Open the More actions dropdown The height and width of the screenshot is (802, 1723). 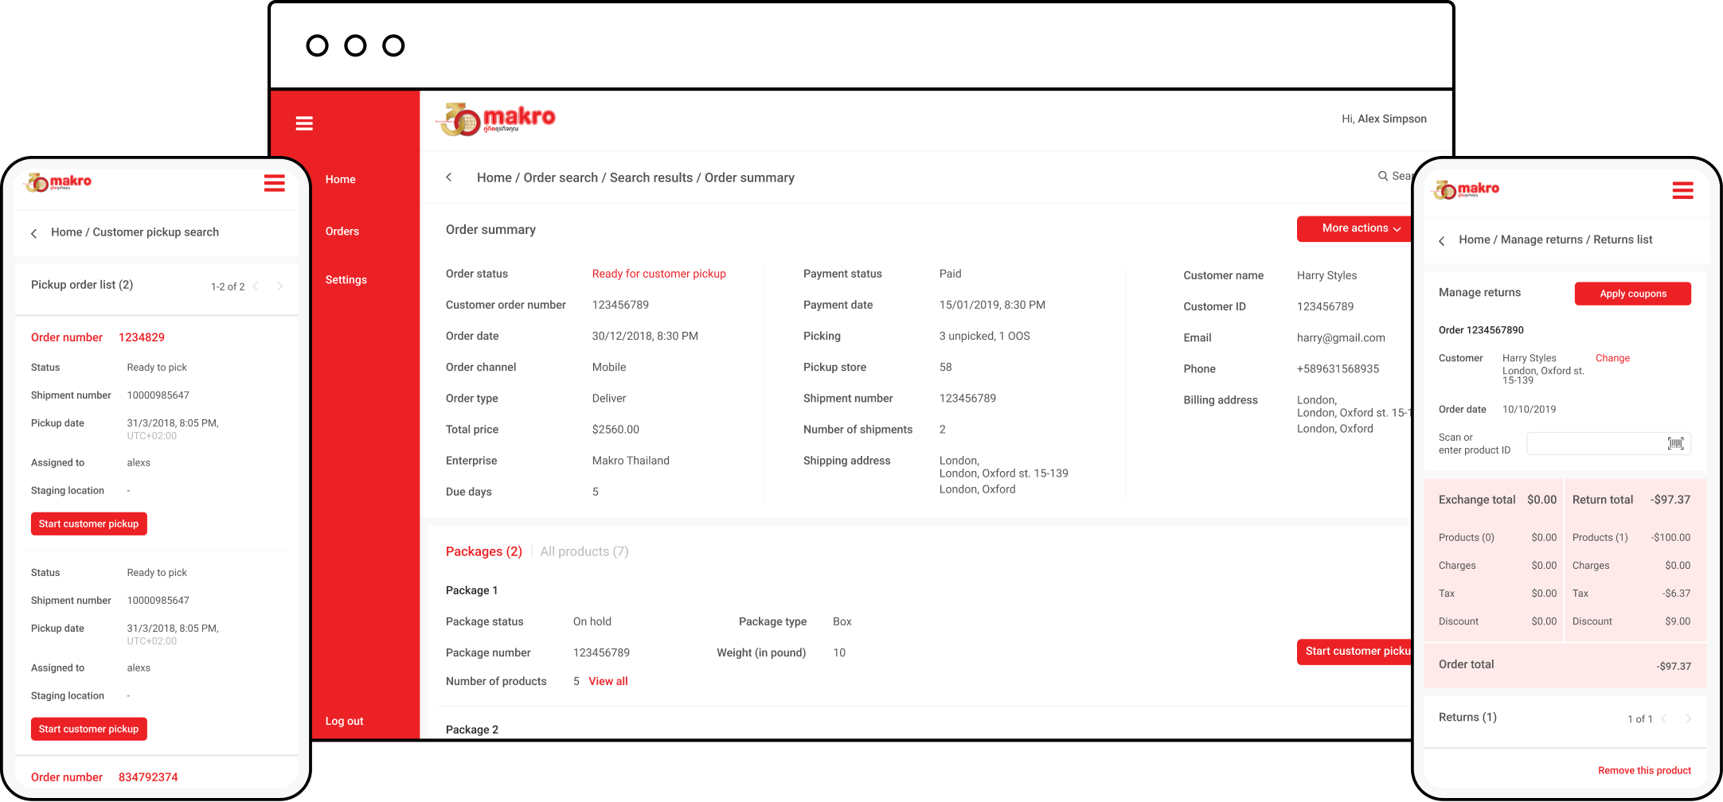(x=1354, y=228)
